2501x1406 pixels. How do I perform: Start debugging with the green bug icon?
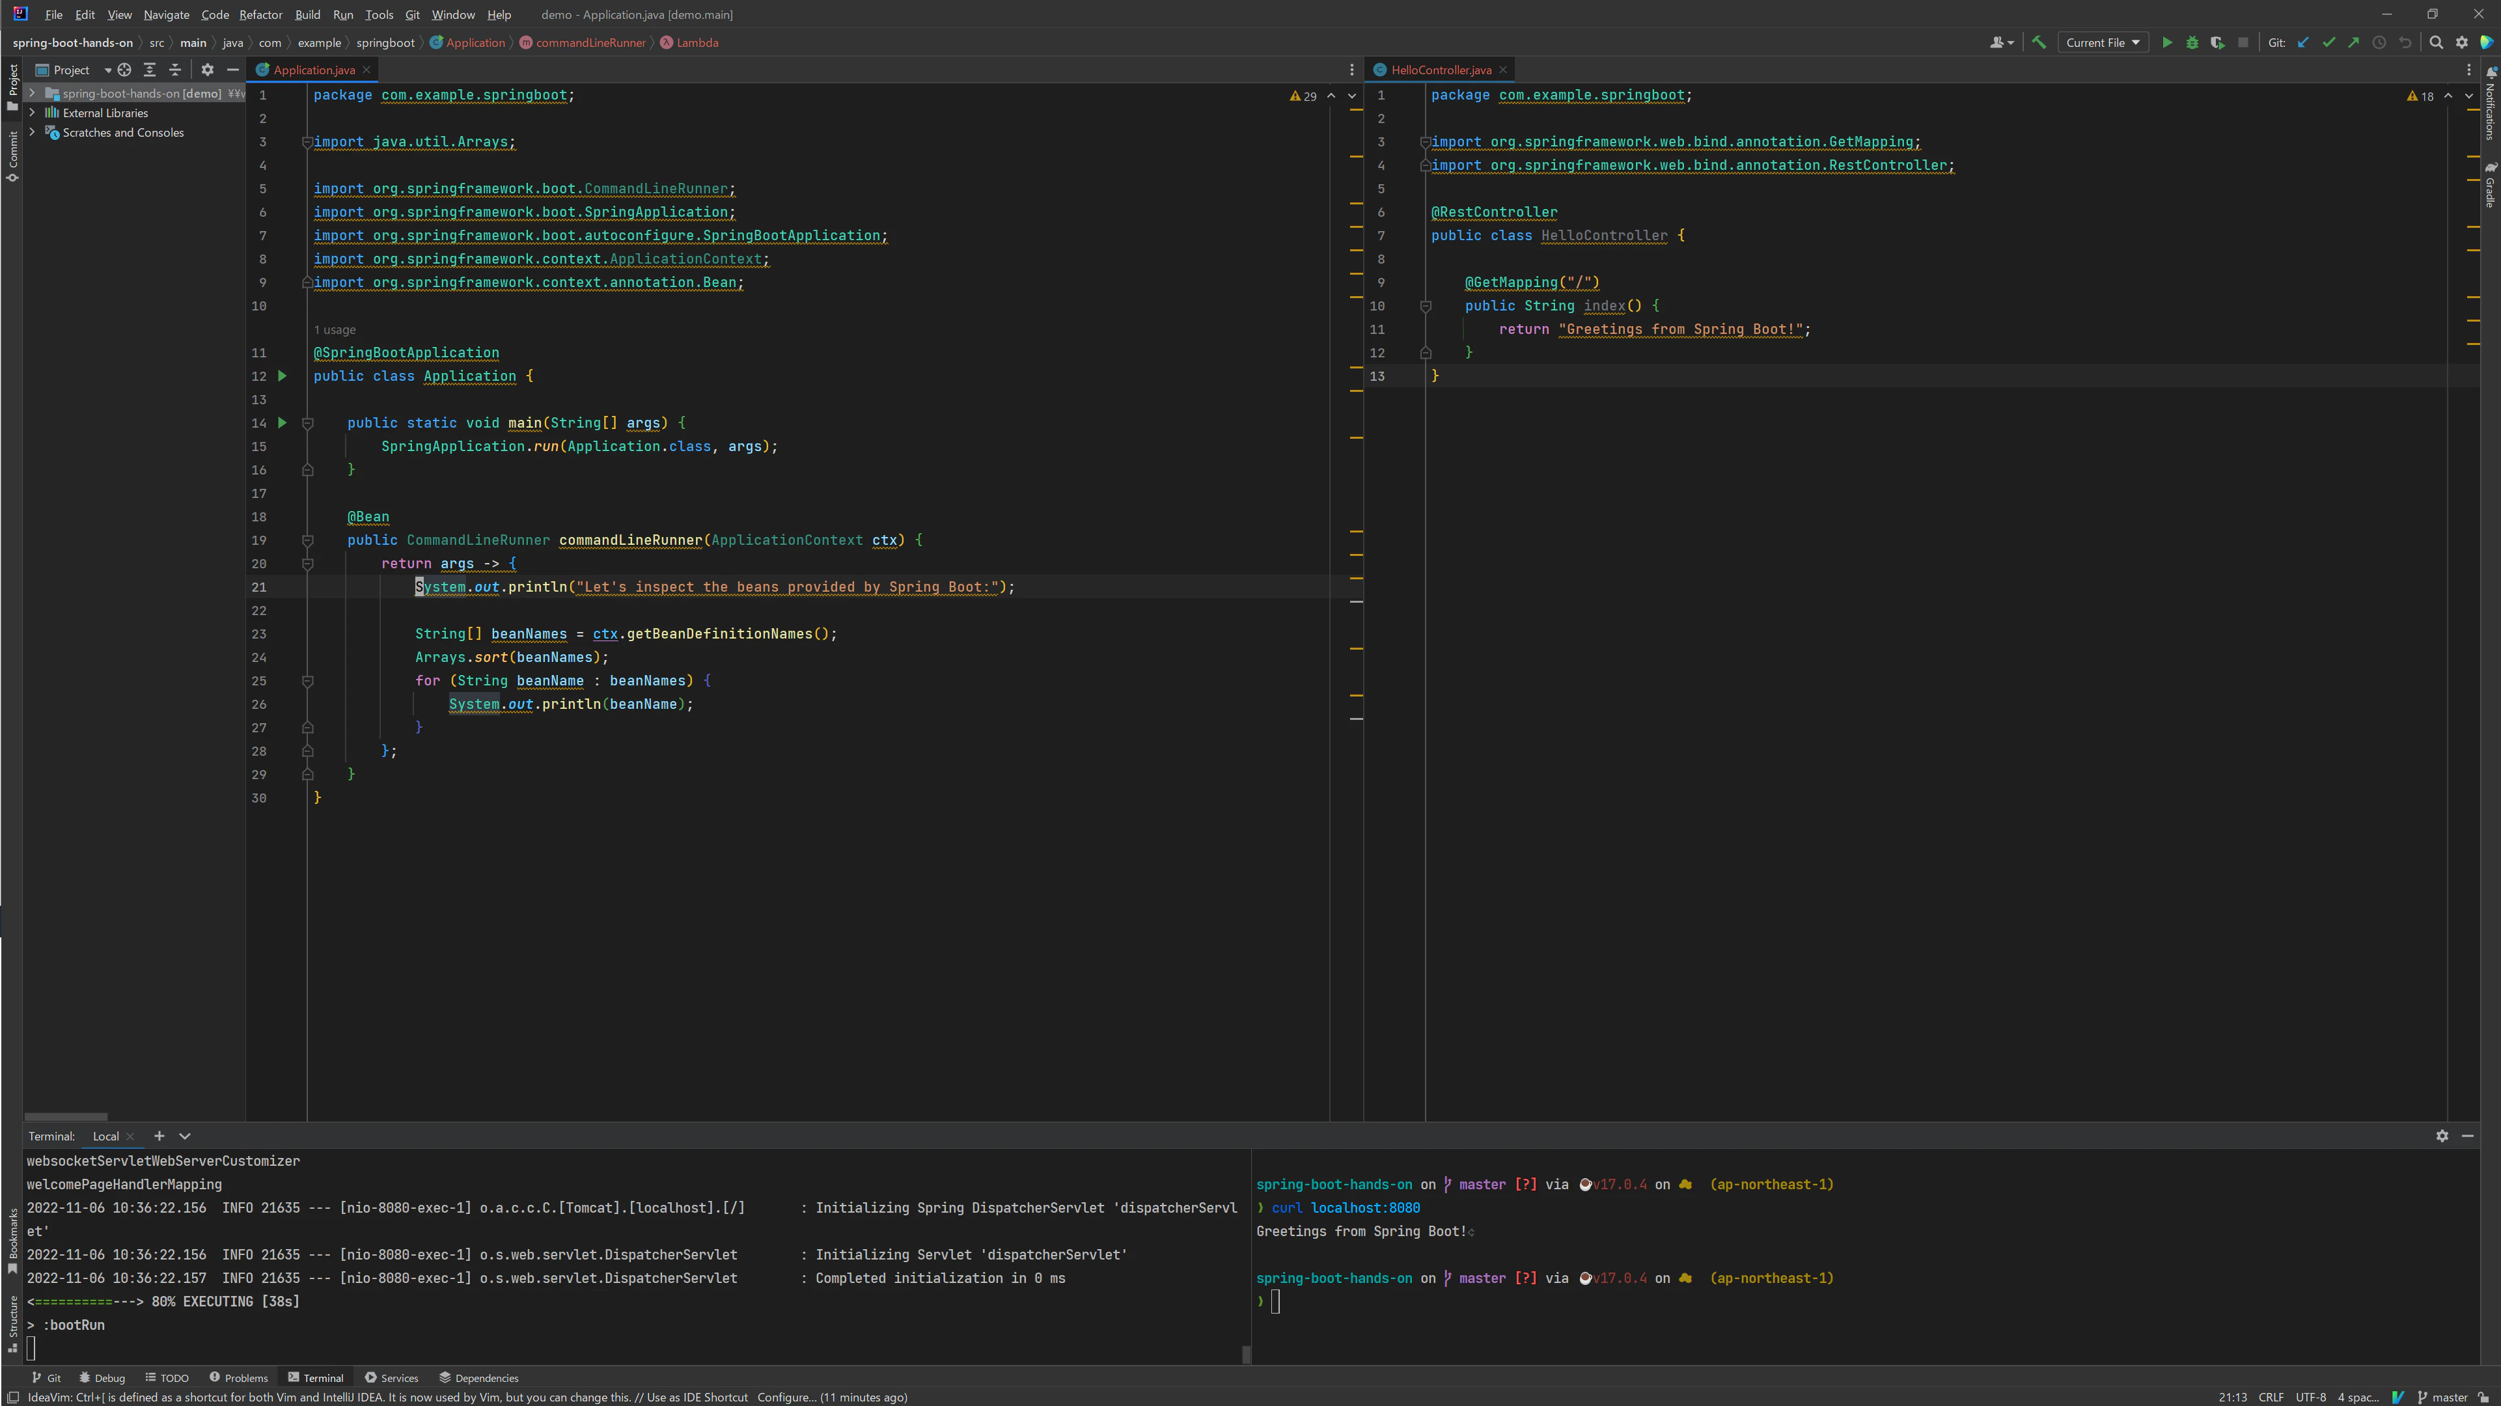(x=2191, y=42)
